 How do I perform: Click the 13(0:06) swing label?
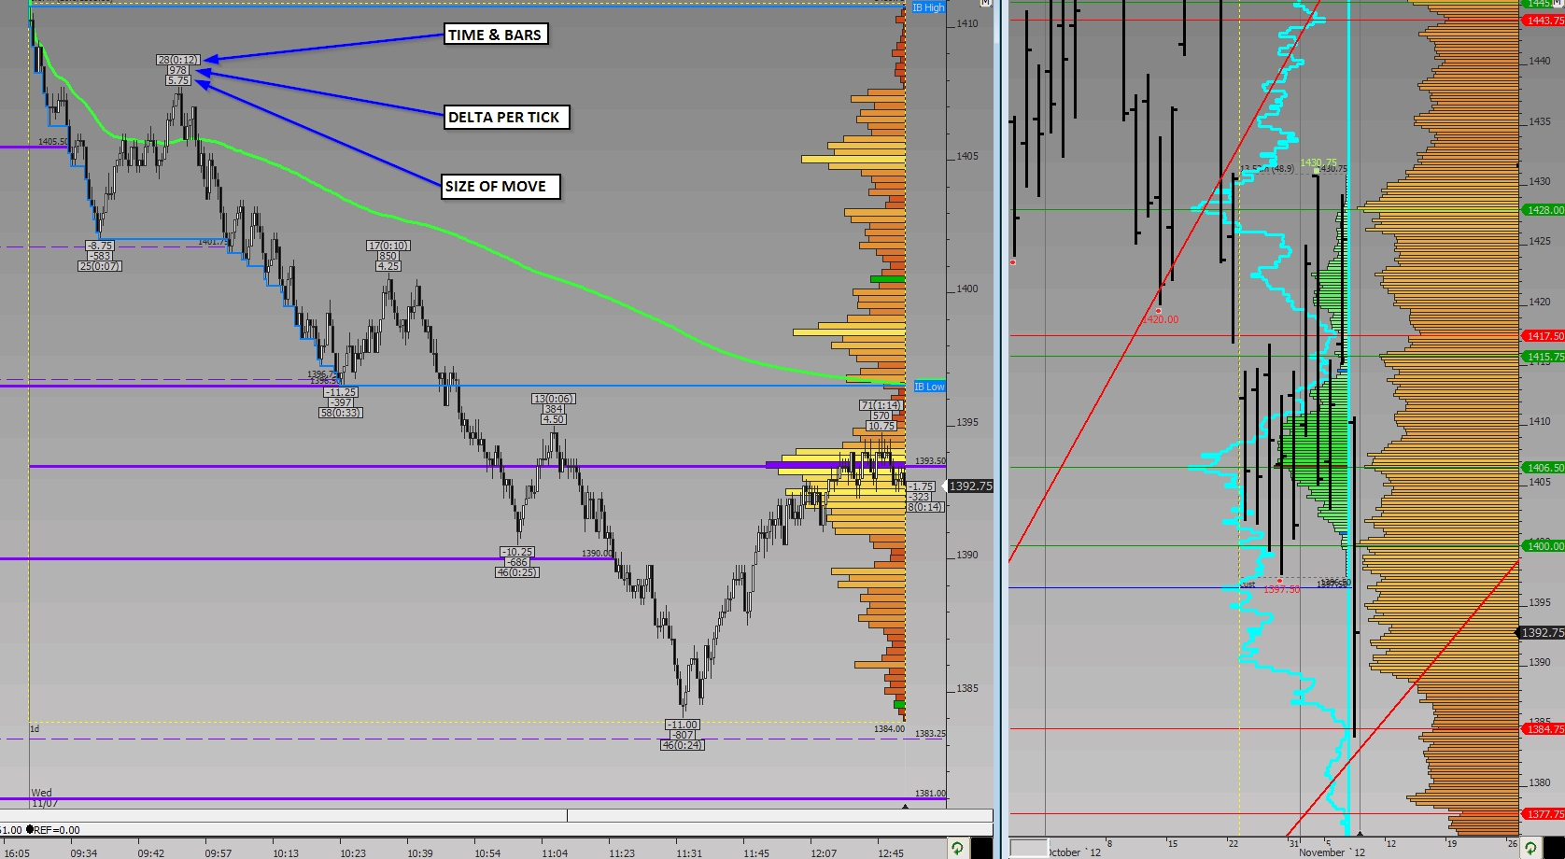(554, 399)
